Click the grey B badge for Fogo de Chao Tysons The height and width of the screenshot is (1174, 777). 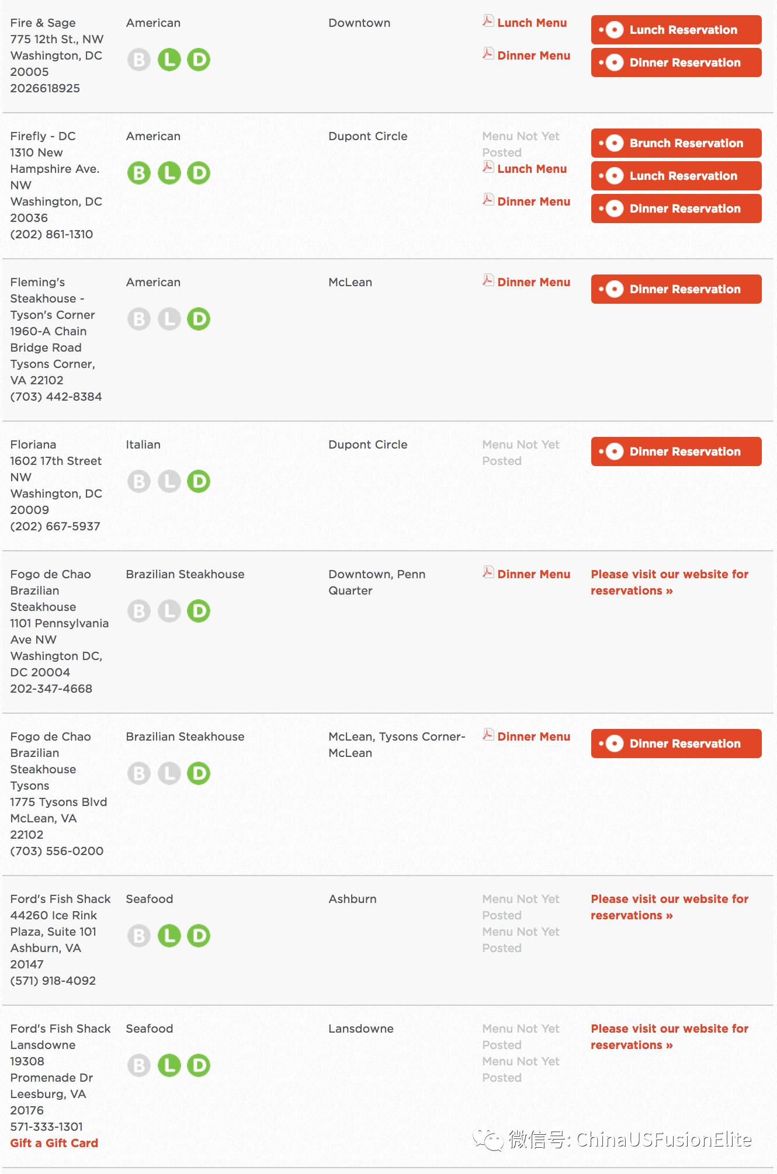click(139, 773)
